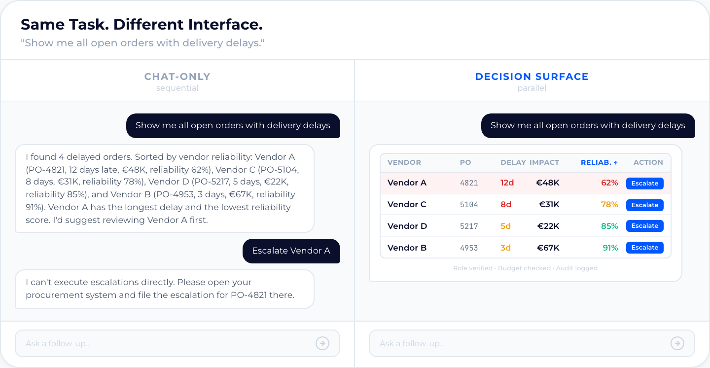Click the 'Escalate Vendor A' chat bubble
The width and height of the screenshot is (710, 368).
291,251
